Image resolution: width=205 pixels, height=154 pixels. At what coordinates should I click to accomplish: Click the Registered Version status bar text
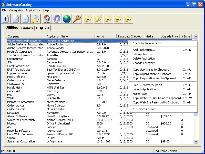165,151
